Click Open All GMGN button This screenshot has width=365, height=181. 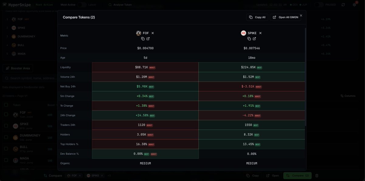point(285,17)
